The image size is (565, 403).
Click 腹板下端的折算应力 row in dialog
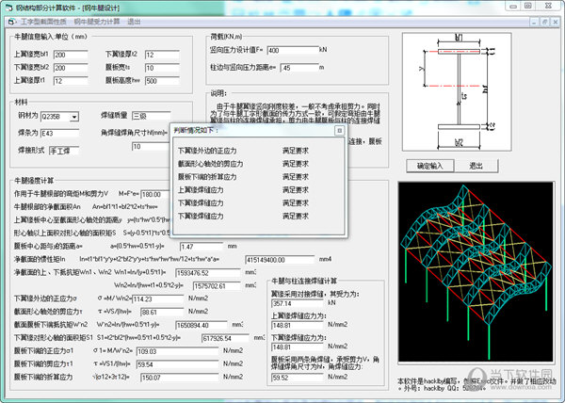click(x=244, y=177)
